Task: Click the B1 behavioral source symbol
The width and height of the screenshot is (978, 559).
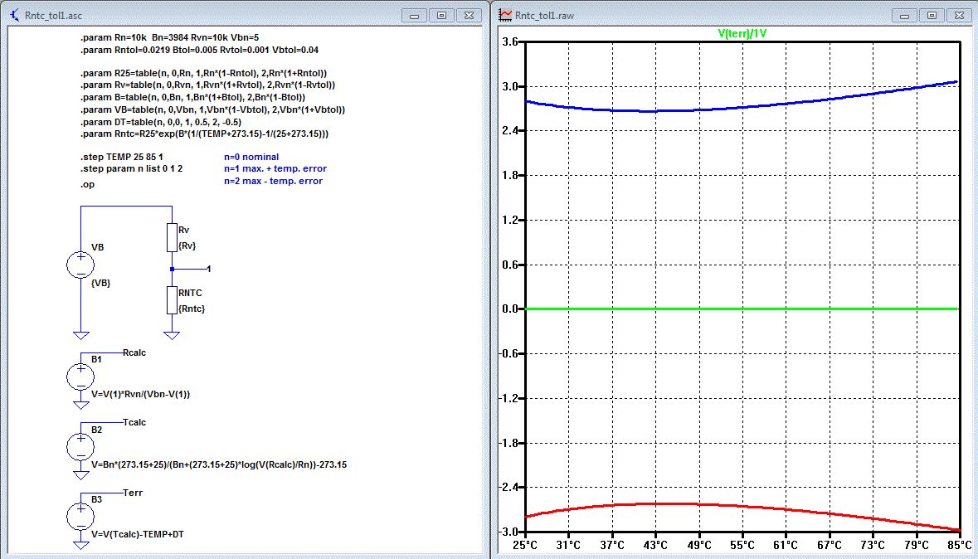Action: click(x=80, y=377)
